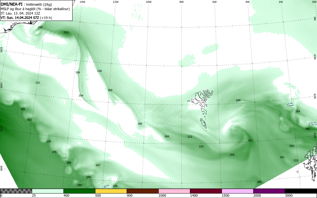Image resolution: width=317 pixels, height=198 pixels.
Task: Click the value 315 on the map
Action: 66,32
